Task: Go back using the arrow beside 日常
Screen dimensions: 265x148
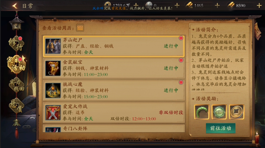Action: pos(15,6)
